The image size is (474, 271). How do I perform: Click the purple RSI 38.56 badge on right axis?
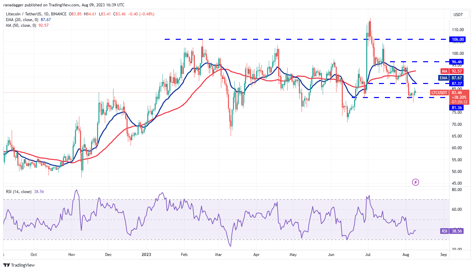click(452, 231)
